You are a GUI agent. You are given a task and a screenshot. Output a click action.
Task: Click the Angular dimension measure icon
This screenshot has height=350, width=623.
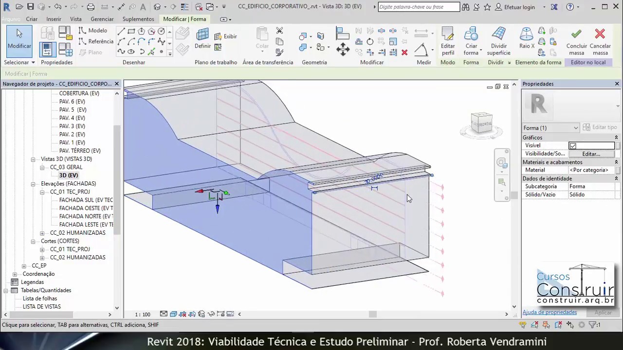tap(421, 50)
